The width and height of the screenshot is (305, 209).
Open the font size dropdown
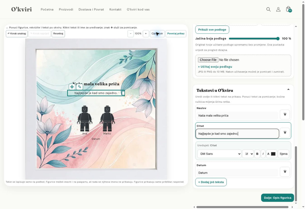click(248, 154)
